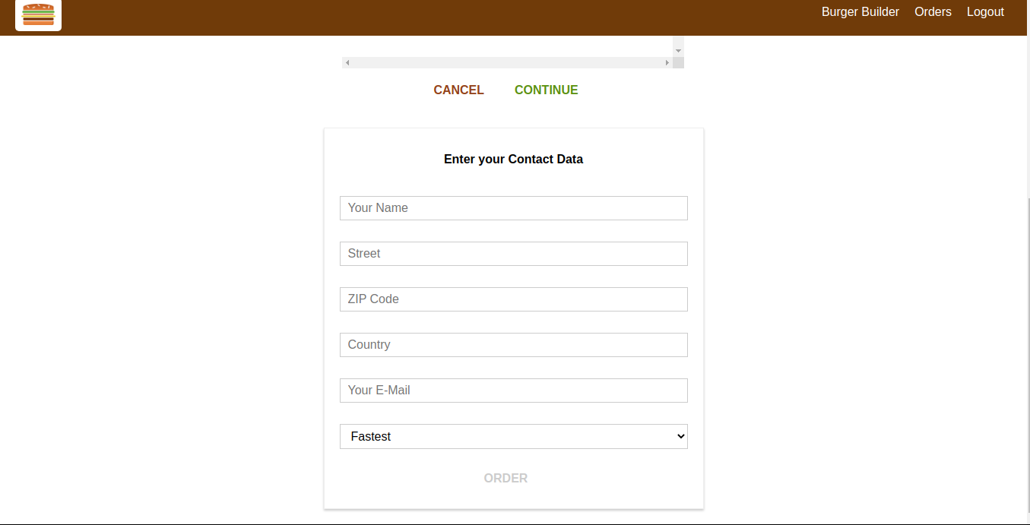Click the page's vertical scrollbar thumb

tap(1028, 360)
